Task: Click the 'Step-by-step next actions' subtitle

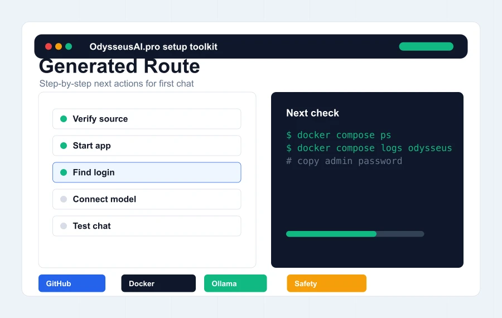Action: pyautogui.click(x=117, y=84)
